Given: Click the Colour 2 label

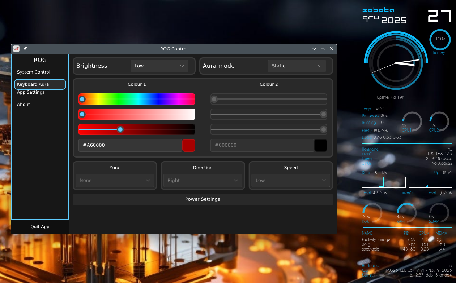Looking at the screenshot, I should [269, 84].
